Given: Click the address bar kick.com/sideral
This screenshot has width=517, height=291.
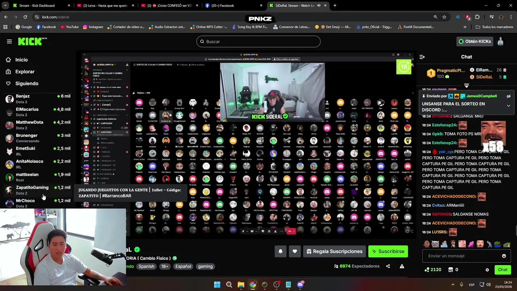Looking at the screenshot, I should coord(56,17).
